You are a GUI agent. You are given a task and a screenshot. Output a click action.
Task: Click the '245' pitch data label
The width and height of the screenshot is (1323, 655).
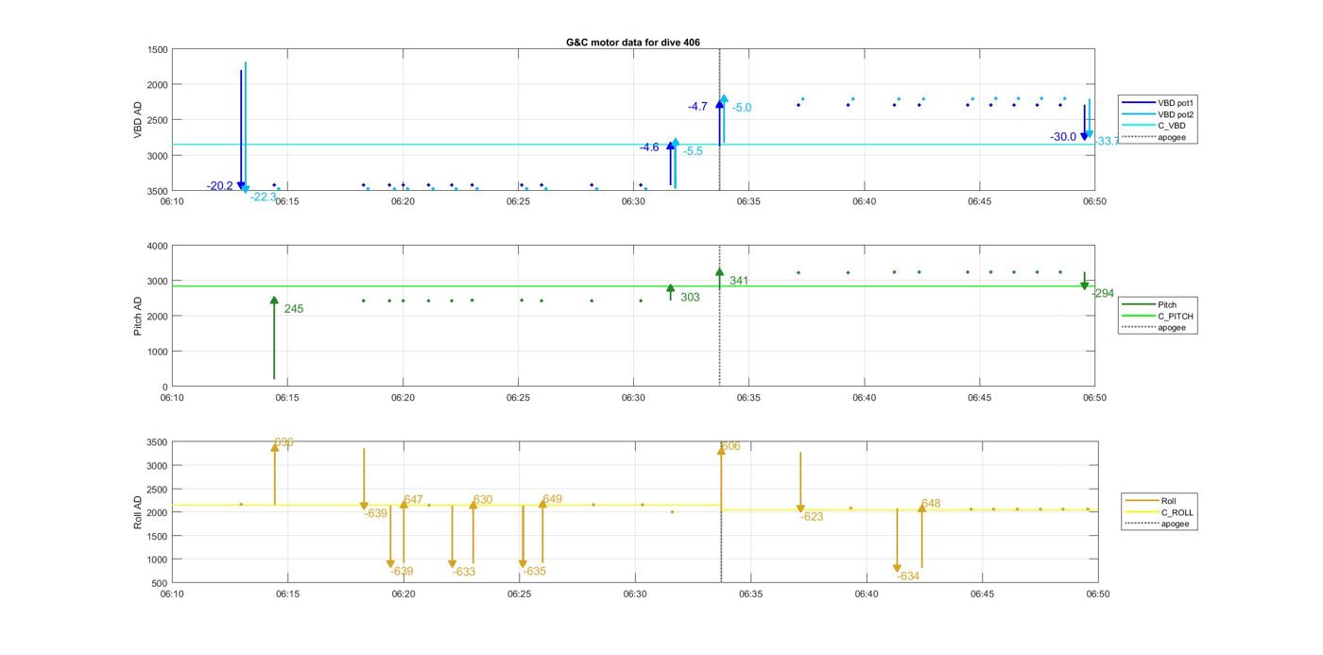[x=294, y=309]
